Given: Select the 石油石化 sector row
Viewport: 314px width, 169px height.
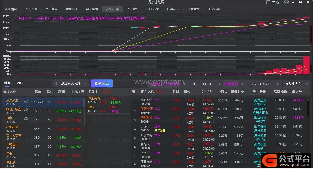Looking at the screenshot, I should click(x=43, y=129).
